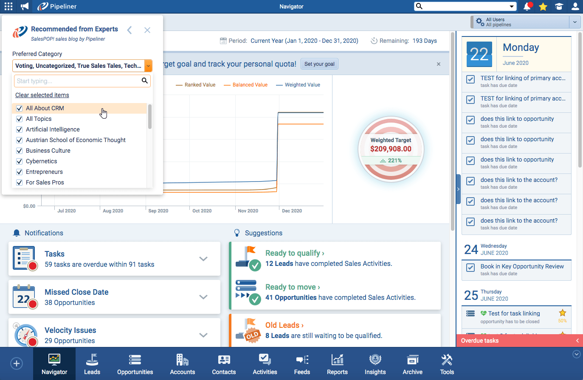Switch to the Opportunities tab
Viewport: 583px width, 380px height.
(x=135, y=364)
